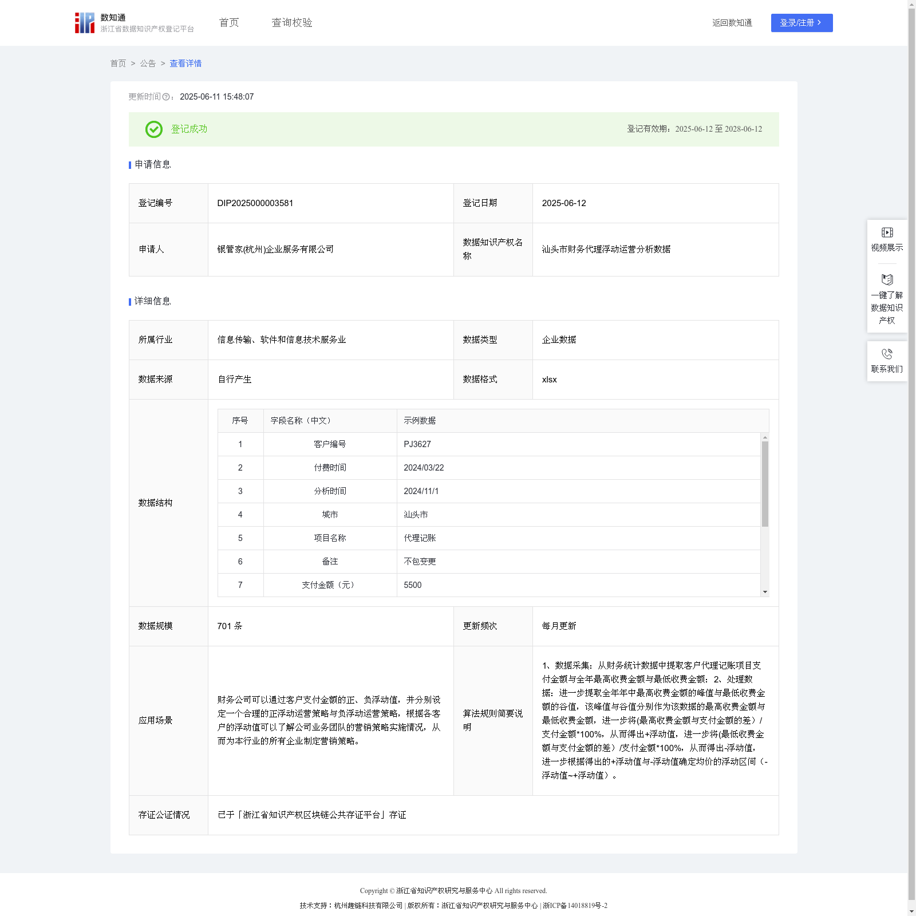Click data structure table scroll-down arrow

point(765,592)
